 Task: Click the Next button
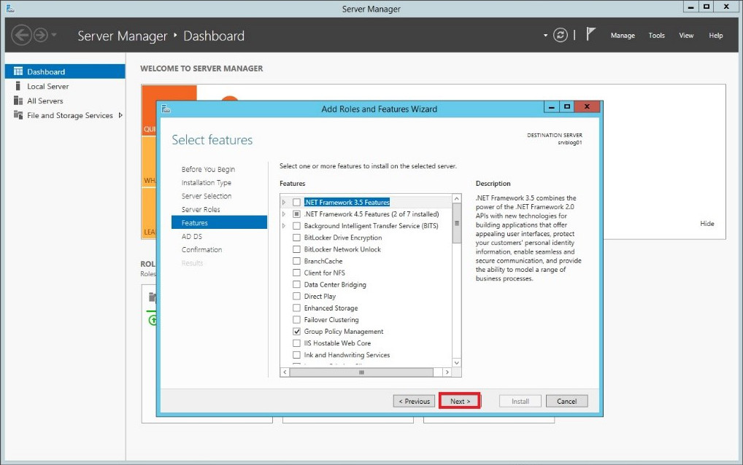(460, 401)
